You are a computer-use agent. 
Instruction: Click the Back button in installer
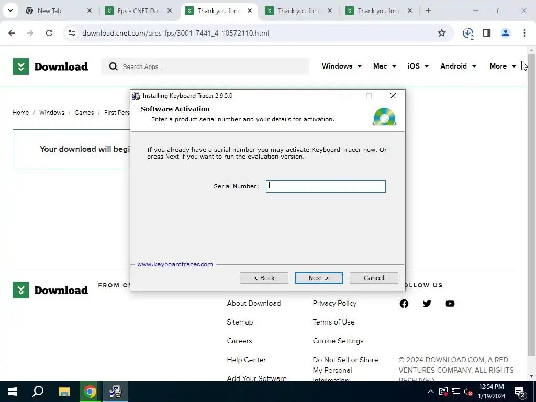point(264,278)
